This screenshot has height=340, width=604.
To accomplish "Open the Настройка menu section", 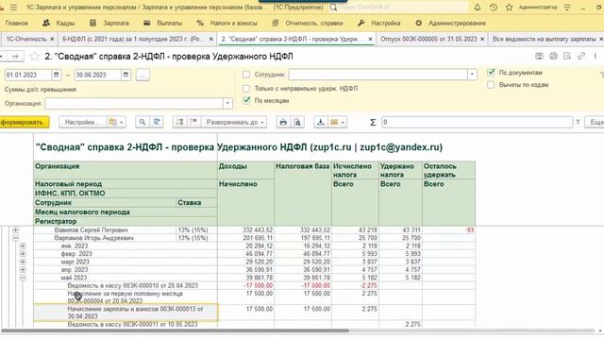I will pyautogui.click(x=379, y=23).
